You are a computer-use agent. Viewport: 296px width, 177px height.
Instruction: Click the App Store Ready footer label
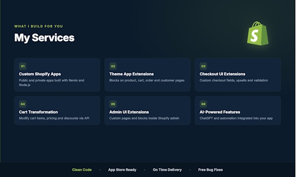coord(122,170)
